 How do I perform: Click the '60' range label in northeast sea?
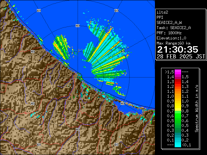point(116,10)
